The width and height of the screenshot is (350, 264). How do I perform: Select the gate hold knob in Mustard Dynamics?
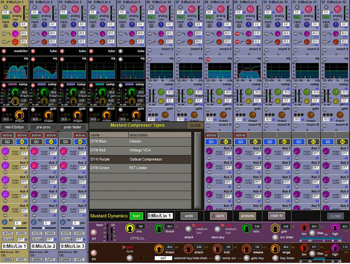click(x=217, y=249)
